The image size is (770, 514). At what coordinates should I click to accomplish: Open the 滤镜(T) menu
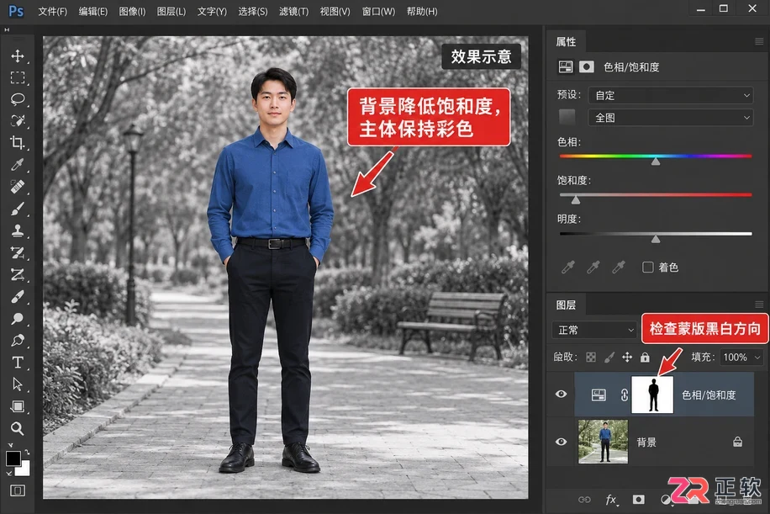click(x=293, y=11)
